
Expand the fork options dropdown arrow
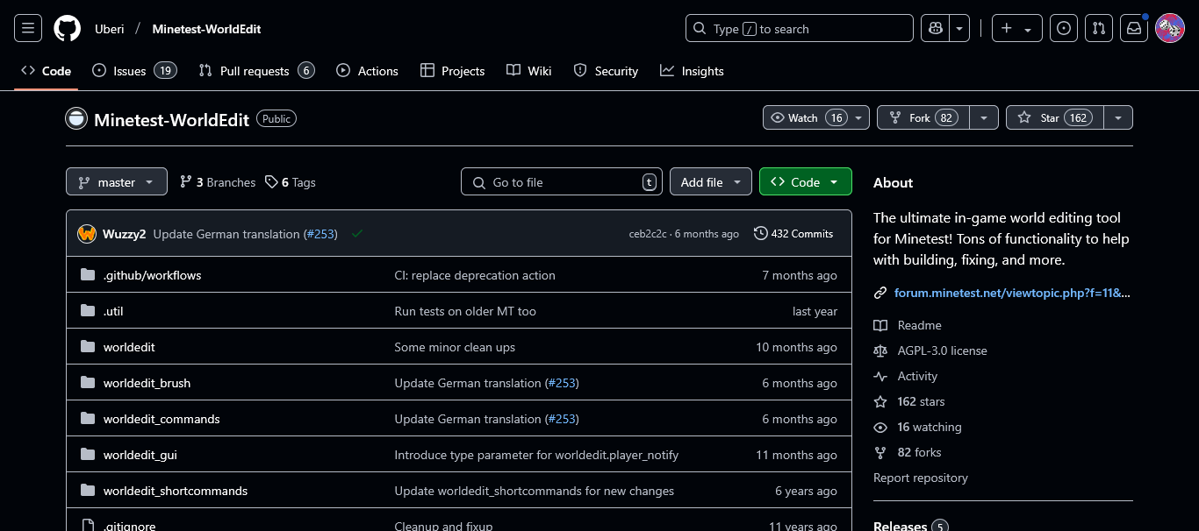pyautogui.click(x=984, y=117)
